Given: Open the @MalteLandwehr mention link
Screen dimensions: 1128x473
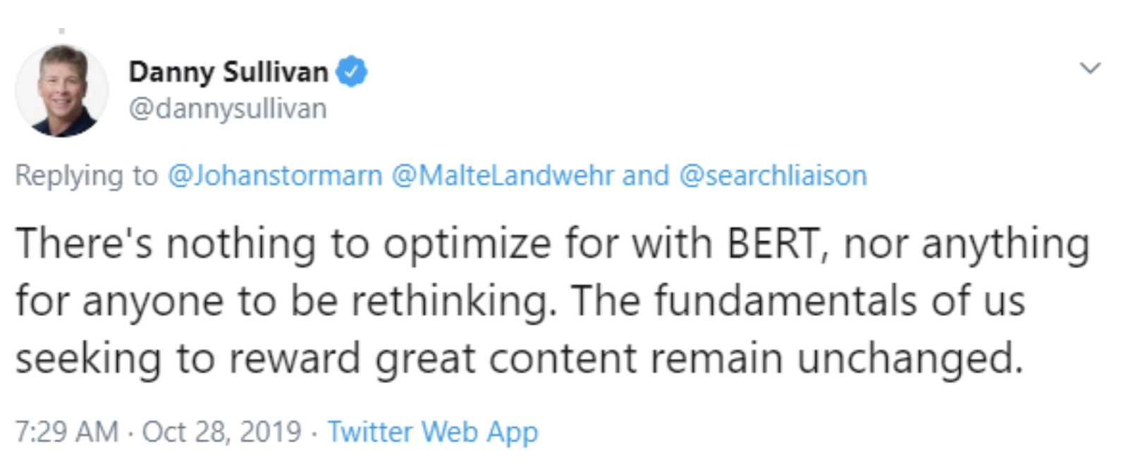Looking at the screenshot, I should tap(503, 175).
